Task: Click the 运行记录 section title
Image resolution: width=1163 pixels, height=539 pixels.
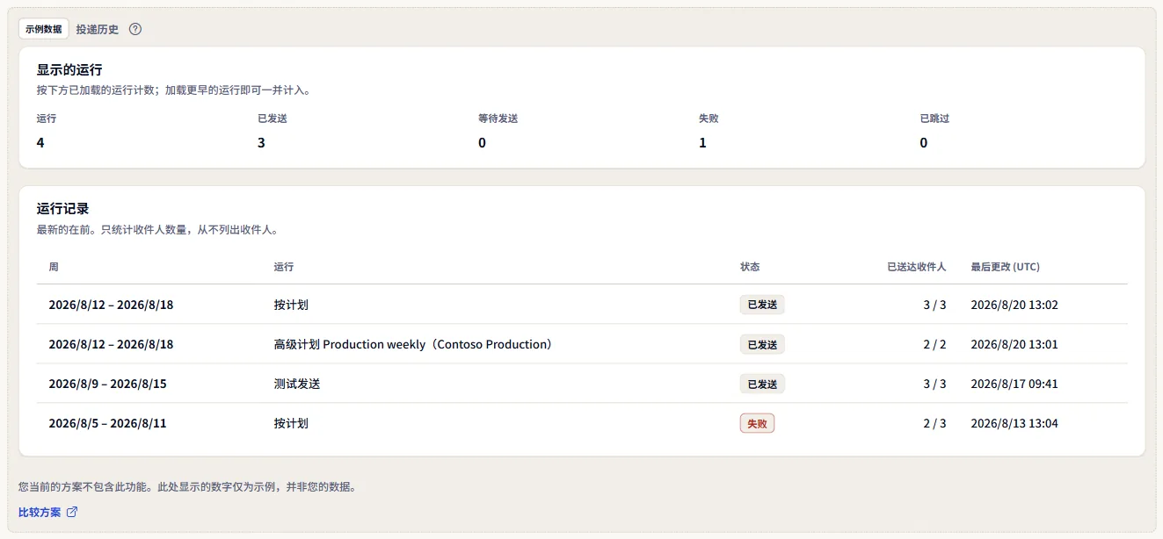Action: tap(63, 209)
